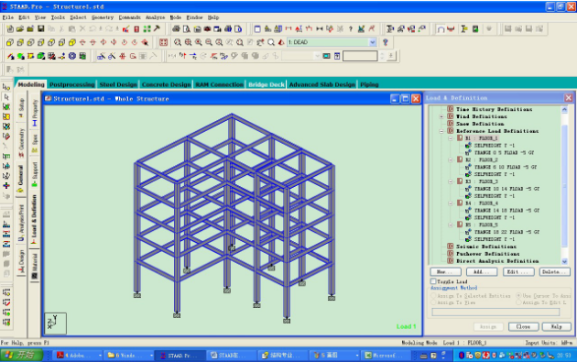Viewport: 577px width, 362px height.
Task: Click the Run Analysis calculator icon
Action: (x=136, y=28)
